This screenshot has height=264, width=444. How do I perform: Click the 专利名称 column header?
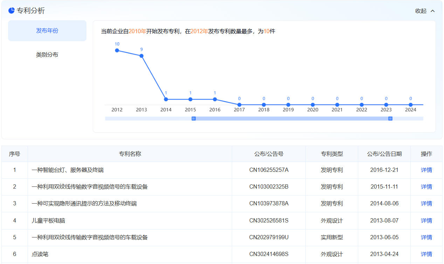[130, 154]
